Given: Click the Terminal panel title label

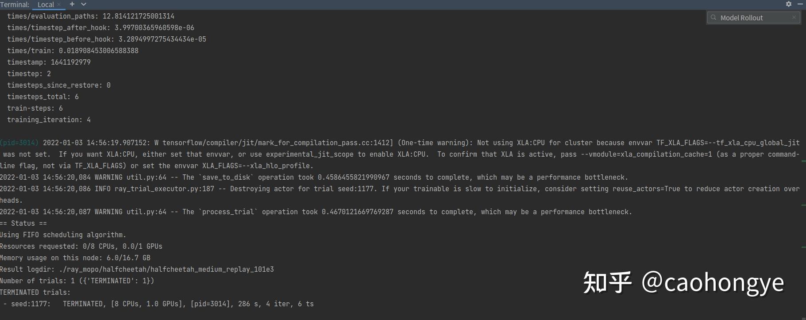Looking at the screenshot, I should pos(15,4).
